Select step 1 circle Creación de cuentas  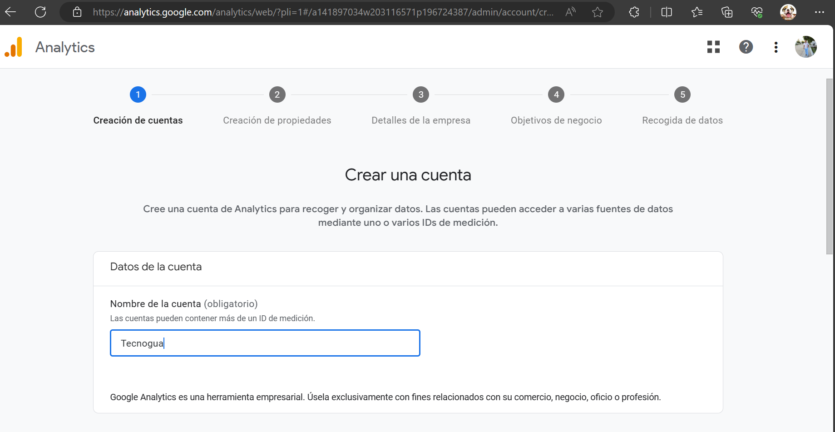point(138,94)
